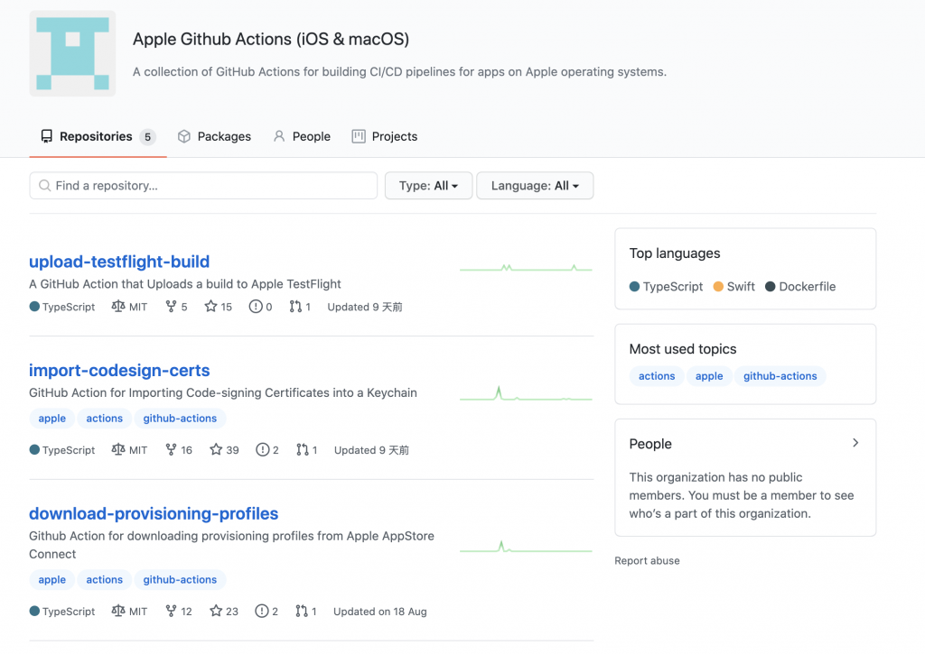Click the Apple Github Actions (iOS & macOS) title
Image resolution: width=925 pixels, height=654 pixels.
(x=271, y=39)
